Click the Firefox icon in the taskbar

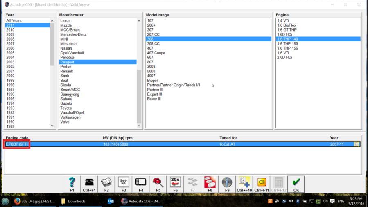pyautogui.click(x=17, y=201)
